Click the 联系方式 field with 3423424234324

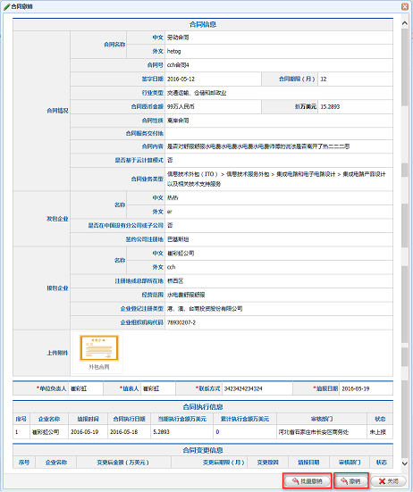257,388
